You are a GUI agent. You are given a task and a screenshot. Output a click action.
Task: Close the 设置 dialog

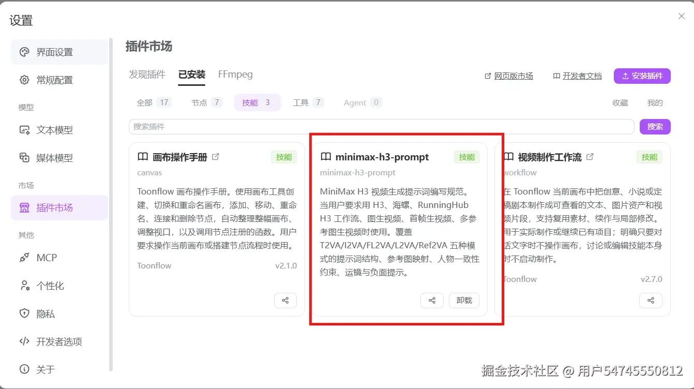tap(682, 17)
